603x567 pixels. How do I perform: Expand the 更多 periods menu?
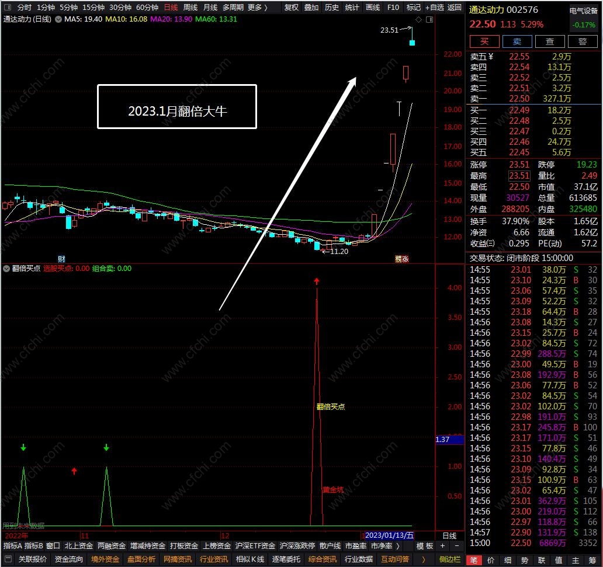click(257, 8)
